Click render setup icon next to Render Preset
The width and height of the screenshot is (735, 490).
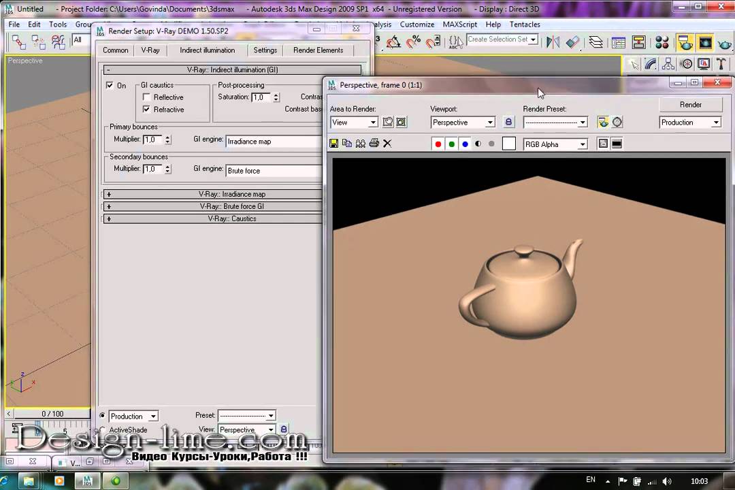[x=603, y=122]
